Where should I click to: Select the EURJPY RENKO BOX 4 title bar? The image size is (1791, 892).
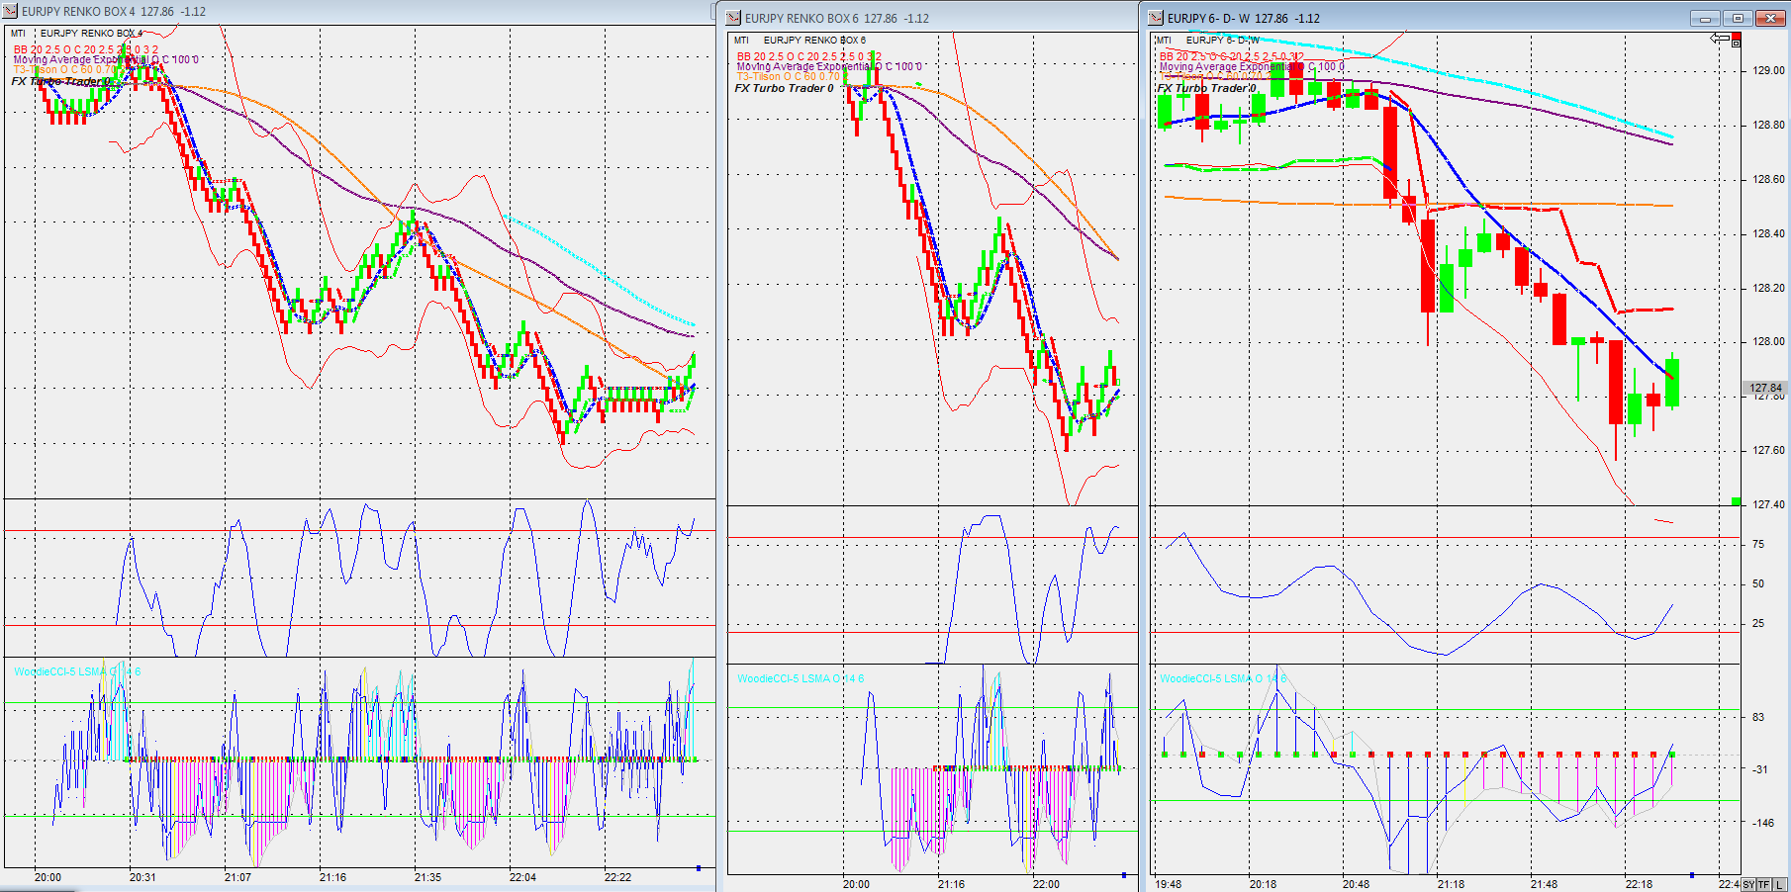(114, 12)
